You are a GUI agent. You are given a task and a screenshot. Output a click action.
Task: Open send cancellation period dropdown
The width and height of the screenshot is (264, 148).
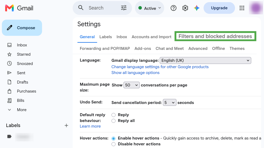click(x=170, y=103)
